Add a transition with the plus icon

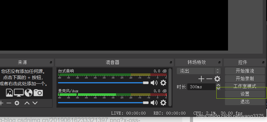pyautogui.click(x=201, y=79)
